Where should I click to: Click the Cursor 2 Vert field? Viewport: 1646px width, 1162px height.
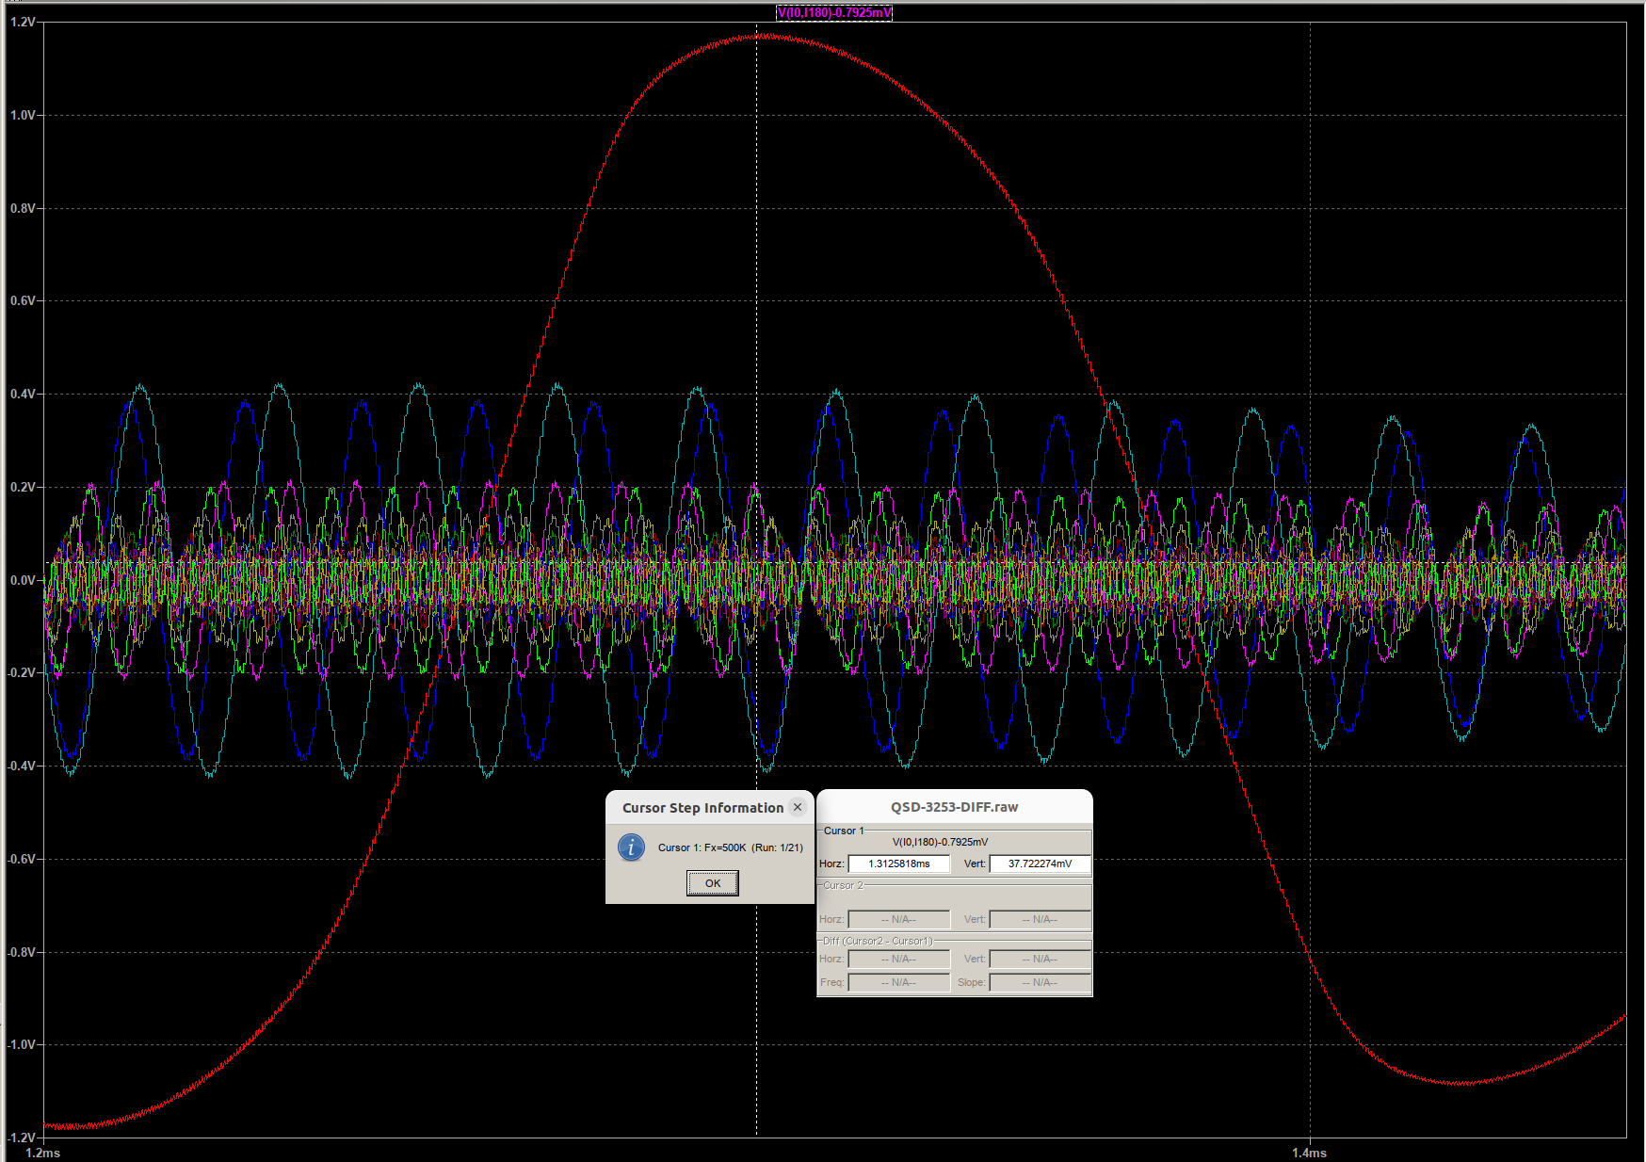[1040, 919]
